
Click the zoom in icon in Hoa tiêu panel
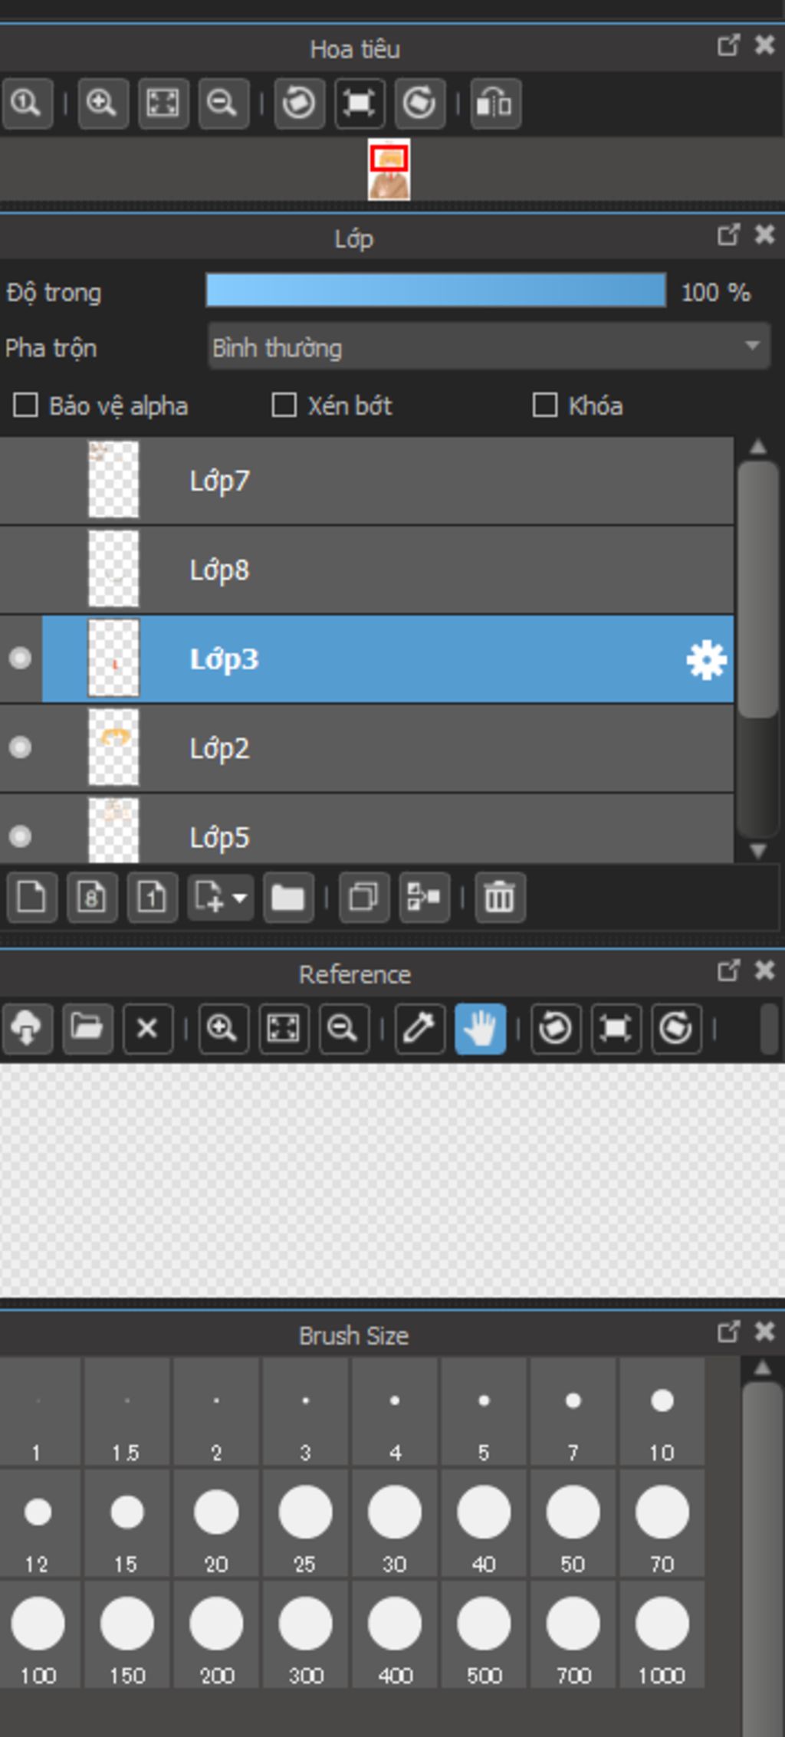101,103
